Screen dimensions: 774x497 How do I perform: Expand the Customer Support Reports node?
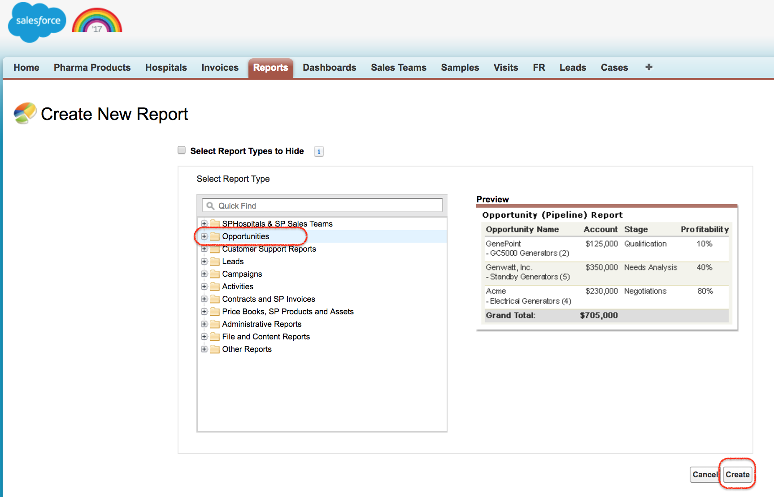(204, 248)
